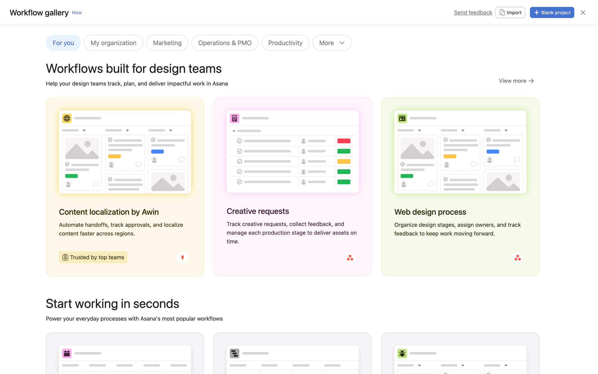Click the gray Gantt timeline icon card
The width and height of the screenshot is (598, 374).
[235, 353]
